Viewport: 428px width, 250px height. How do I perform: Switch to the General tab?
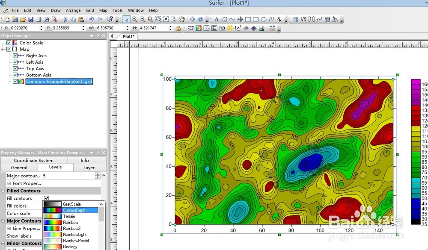point(19,168)
